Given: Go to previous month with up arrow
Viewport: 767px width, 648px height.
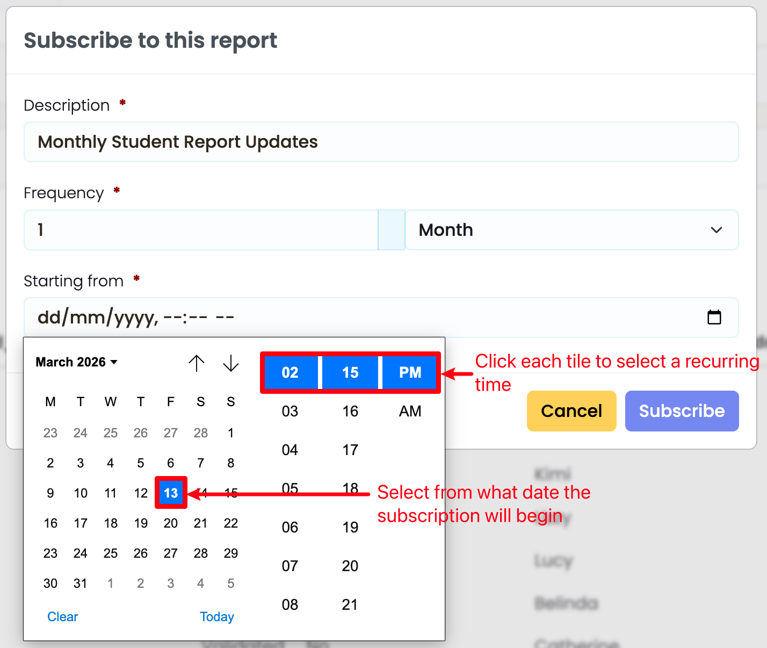Looking at the screenshot, I should pyautogui.click(x=197, y=363).
